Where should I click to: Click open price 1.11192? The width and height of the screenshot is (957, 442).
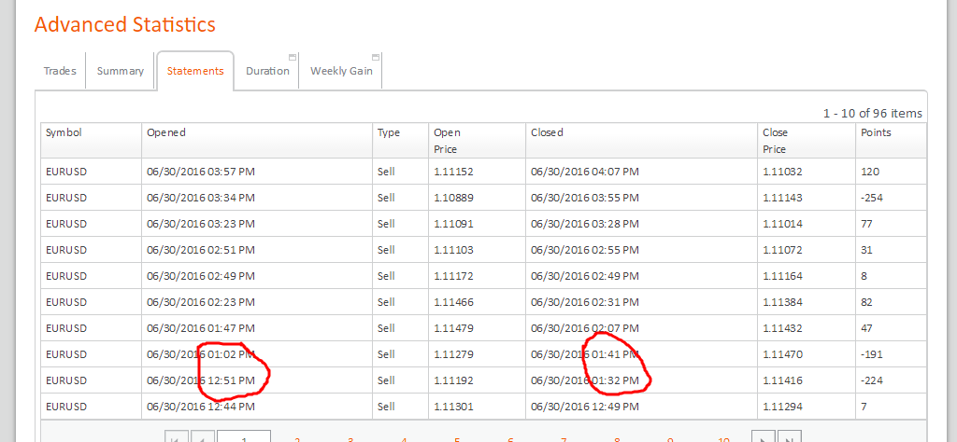click(x=453, y=380)
